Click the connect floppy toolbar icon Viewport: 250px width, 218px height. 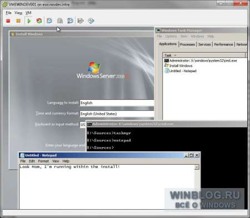[x=81, y=21]
